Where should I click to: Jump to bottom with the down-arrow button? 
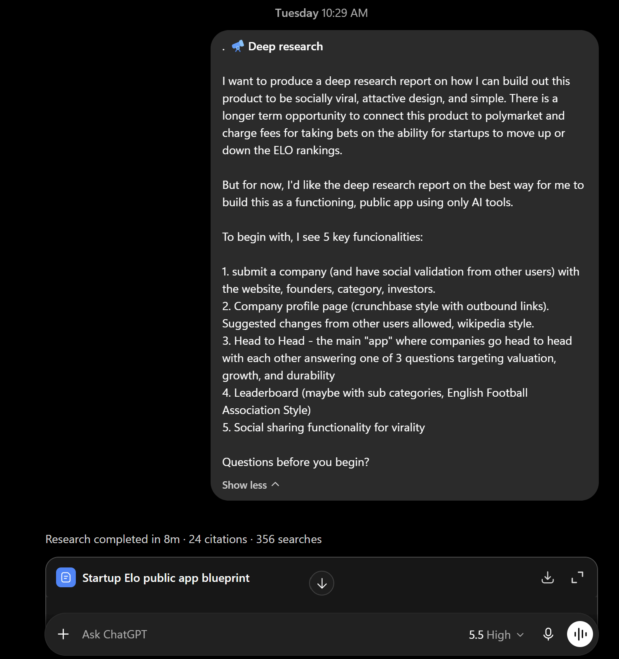pyautogui.click(x=321, y=583)
